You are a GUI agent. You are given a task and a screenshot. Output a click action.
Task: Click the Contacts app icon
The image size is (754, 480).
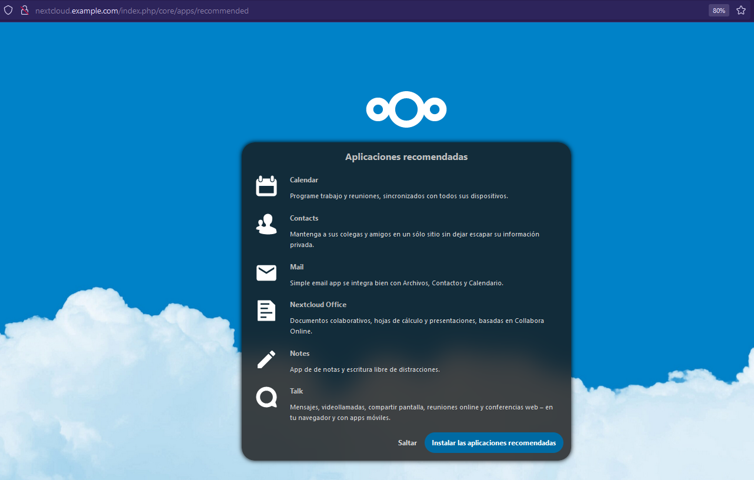(266, 224)
